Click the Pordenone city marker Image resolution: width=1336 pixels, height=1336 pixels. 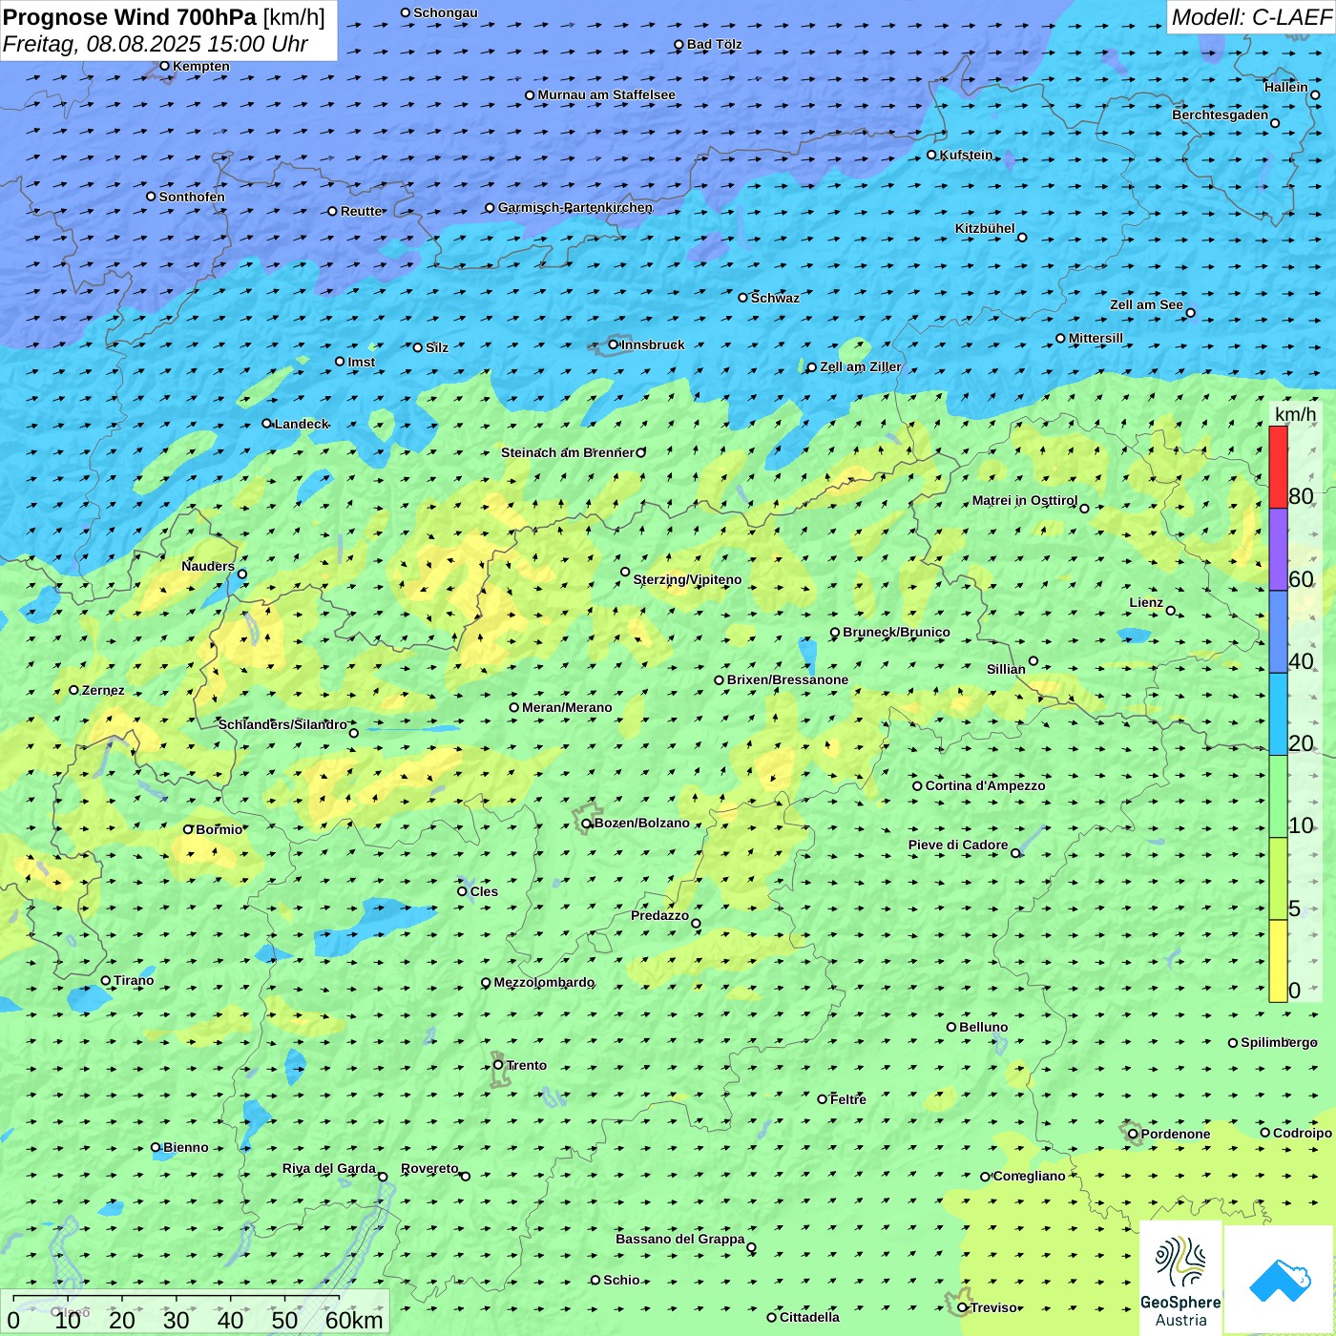pos(1134,1134)
